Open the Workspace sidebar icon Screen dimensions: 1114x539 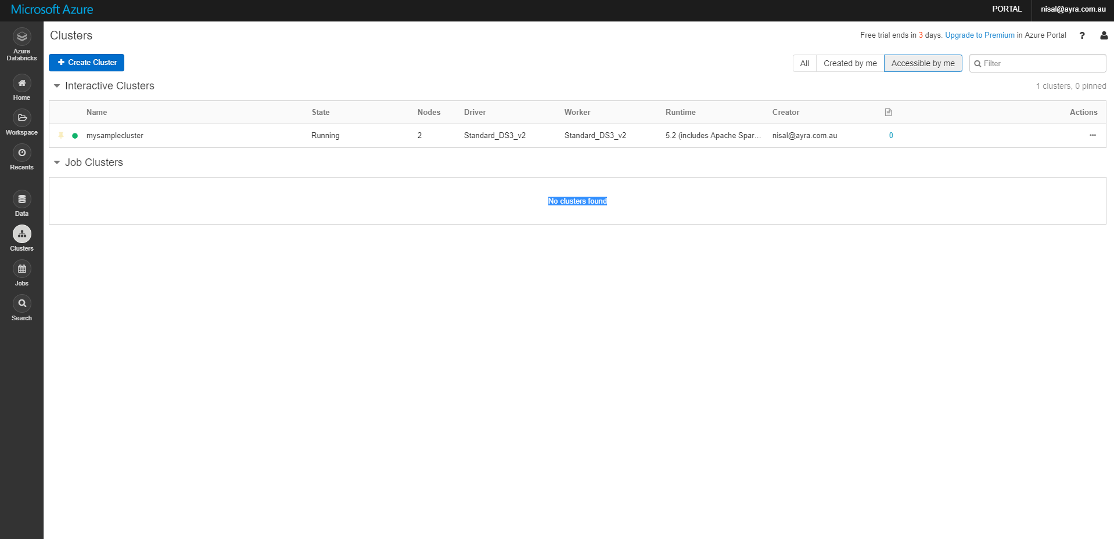21,118
